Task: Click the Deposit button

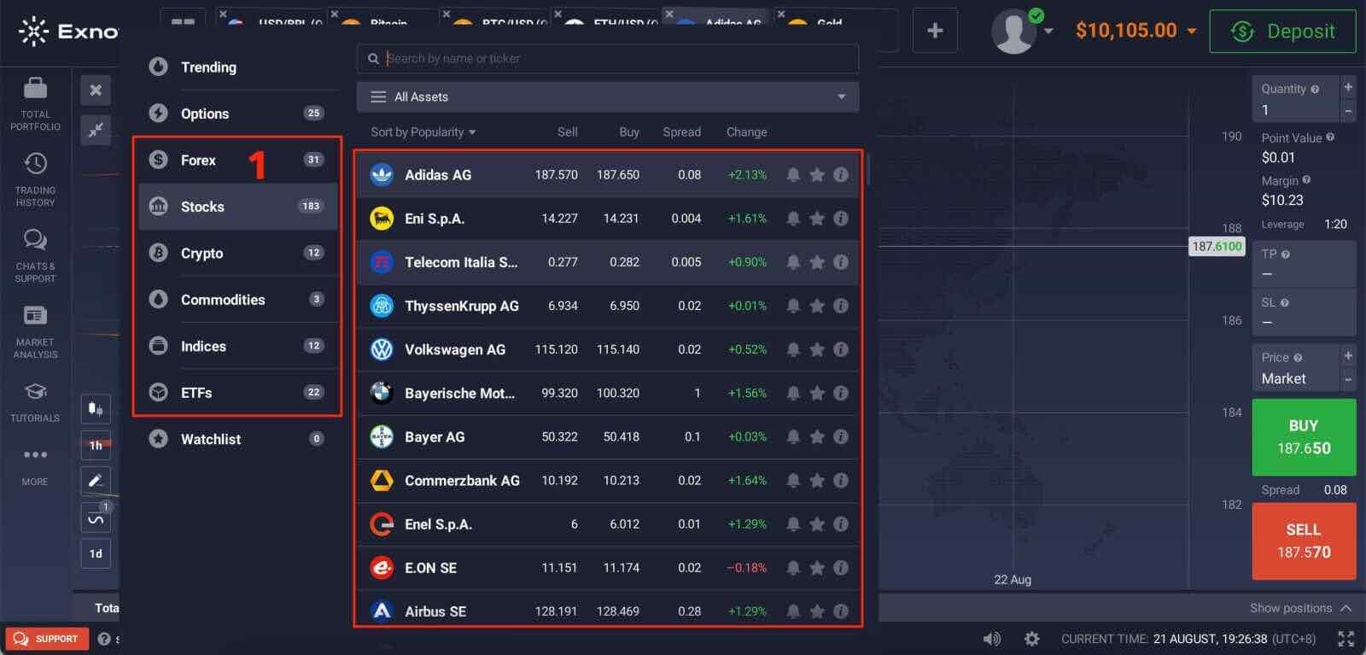Action: pyautogui.click(x=1282, y=32)
